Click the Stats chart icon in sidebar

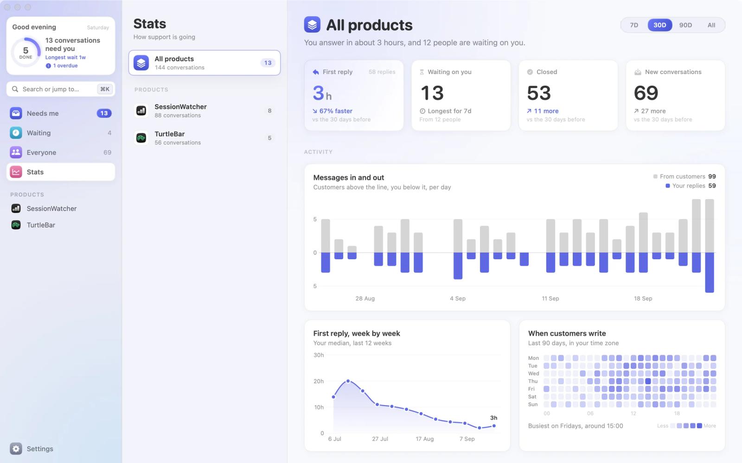pos(16,172)
